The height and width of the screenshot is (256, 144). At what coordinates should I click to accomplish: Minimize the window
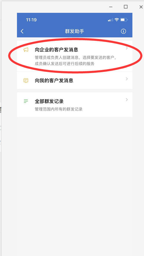[x=111, y=7]
